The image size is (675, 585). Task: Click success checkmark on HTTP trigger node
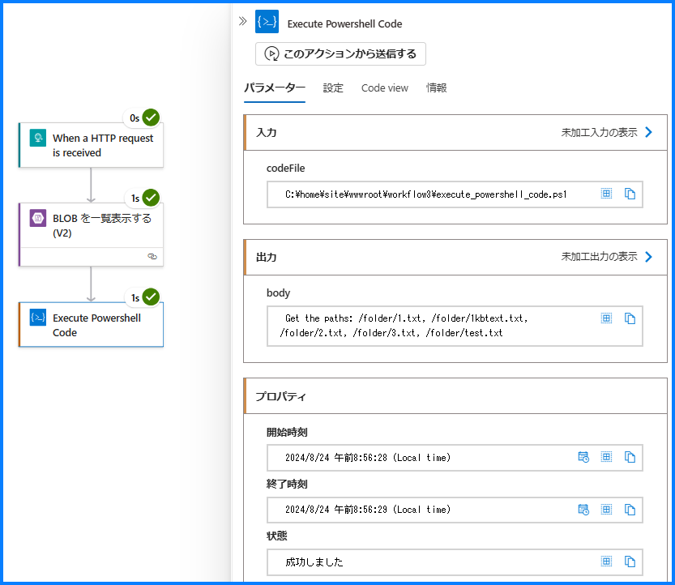tap(151, 117)
